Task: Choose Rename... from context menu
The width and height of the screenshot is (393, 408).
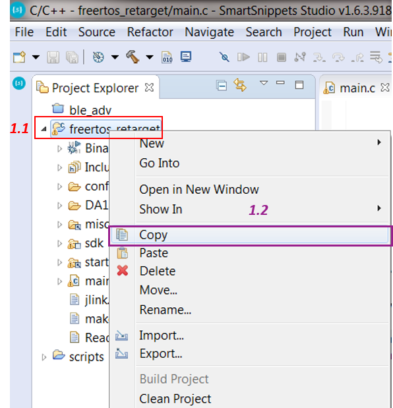Action: (250, 310)
